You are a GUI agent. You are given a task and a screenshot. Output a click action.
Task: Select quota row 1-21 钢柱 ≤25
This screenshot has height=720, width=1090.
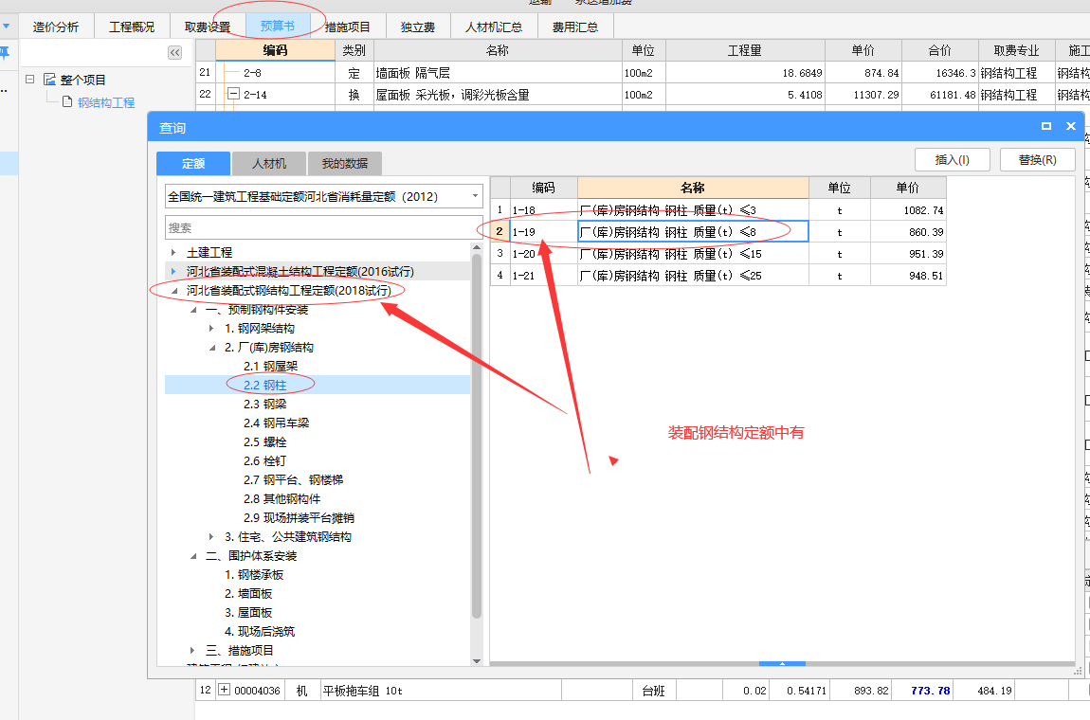pyautogui.click(x=718, y=276)
